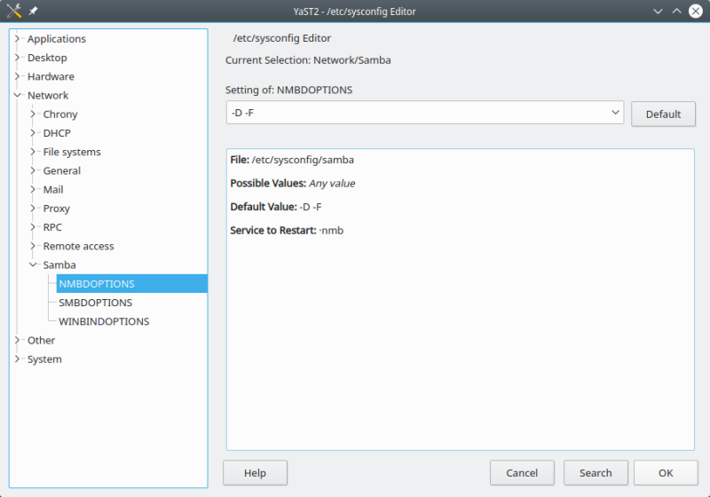The height and width of the screenshot is (497, 710).
Task: Collapse the Samba subtree arrow
Action: [x=33, y=264]
